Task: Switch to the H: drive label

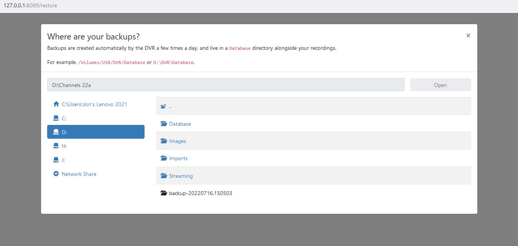Action: [64, 146]
